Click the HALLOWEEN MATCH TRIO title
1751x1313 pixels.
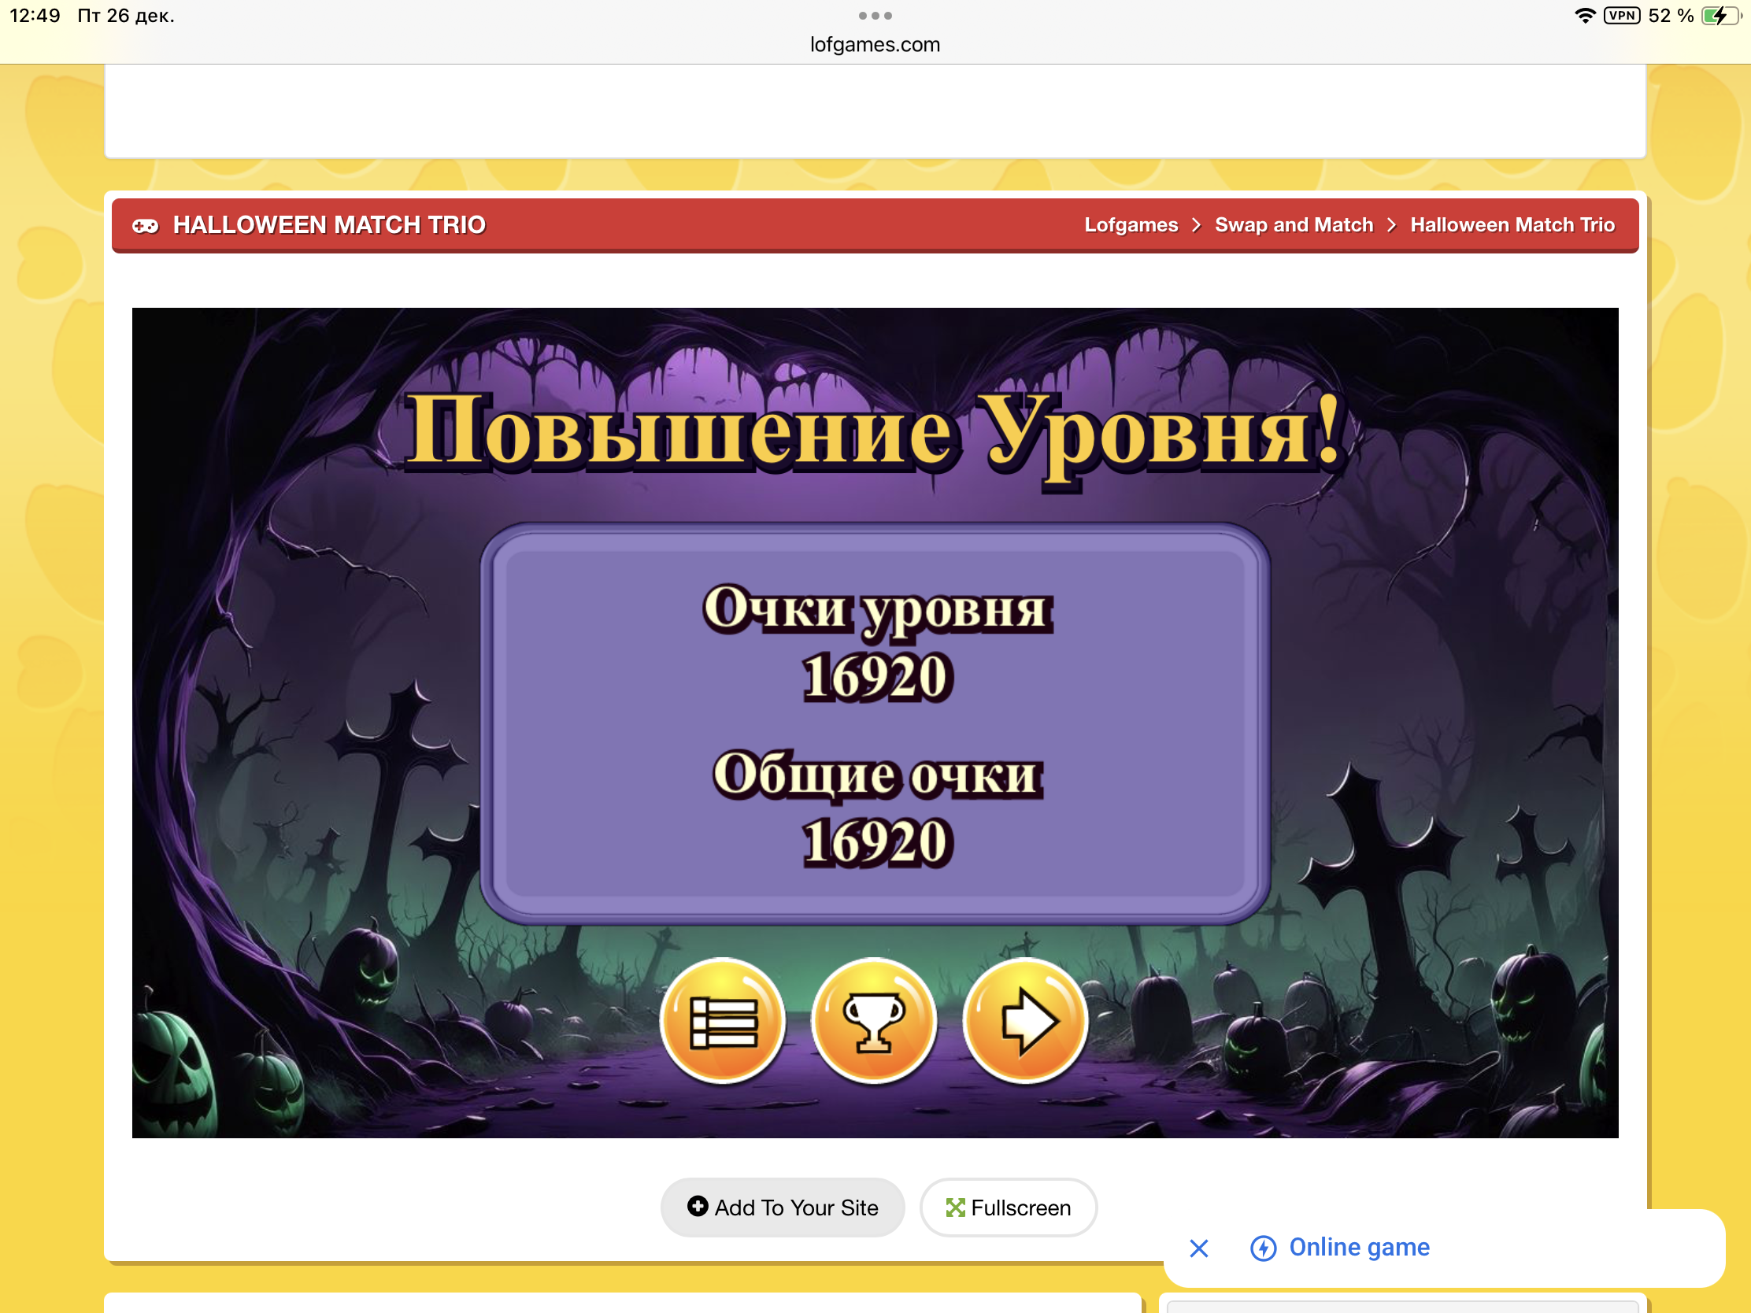point(328,226)
